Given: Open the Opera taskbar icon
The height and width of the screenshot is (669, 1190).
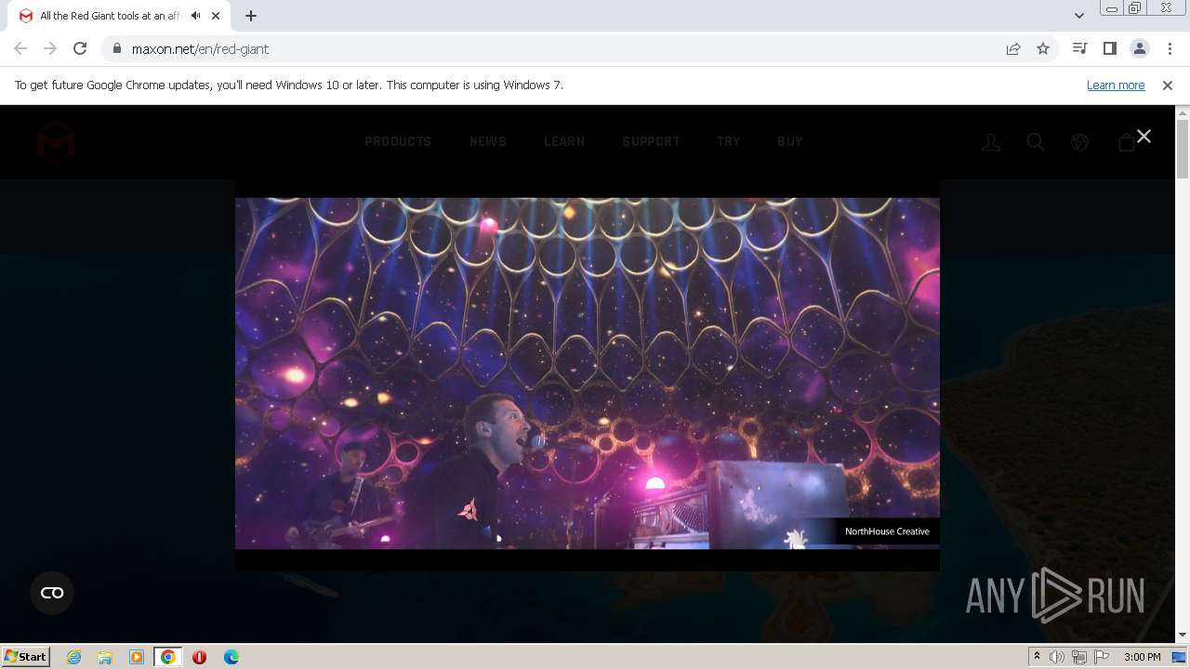Looking at the screenshot, I should point(199,657).
